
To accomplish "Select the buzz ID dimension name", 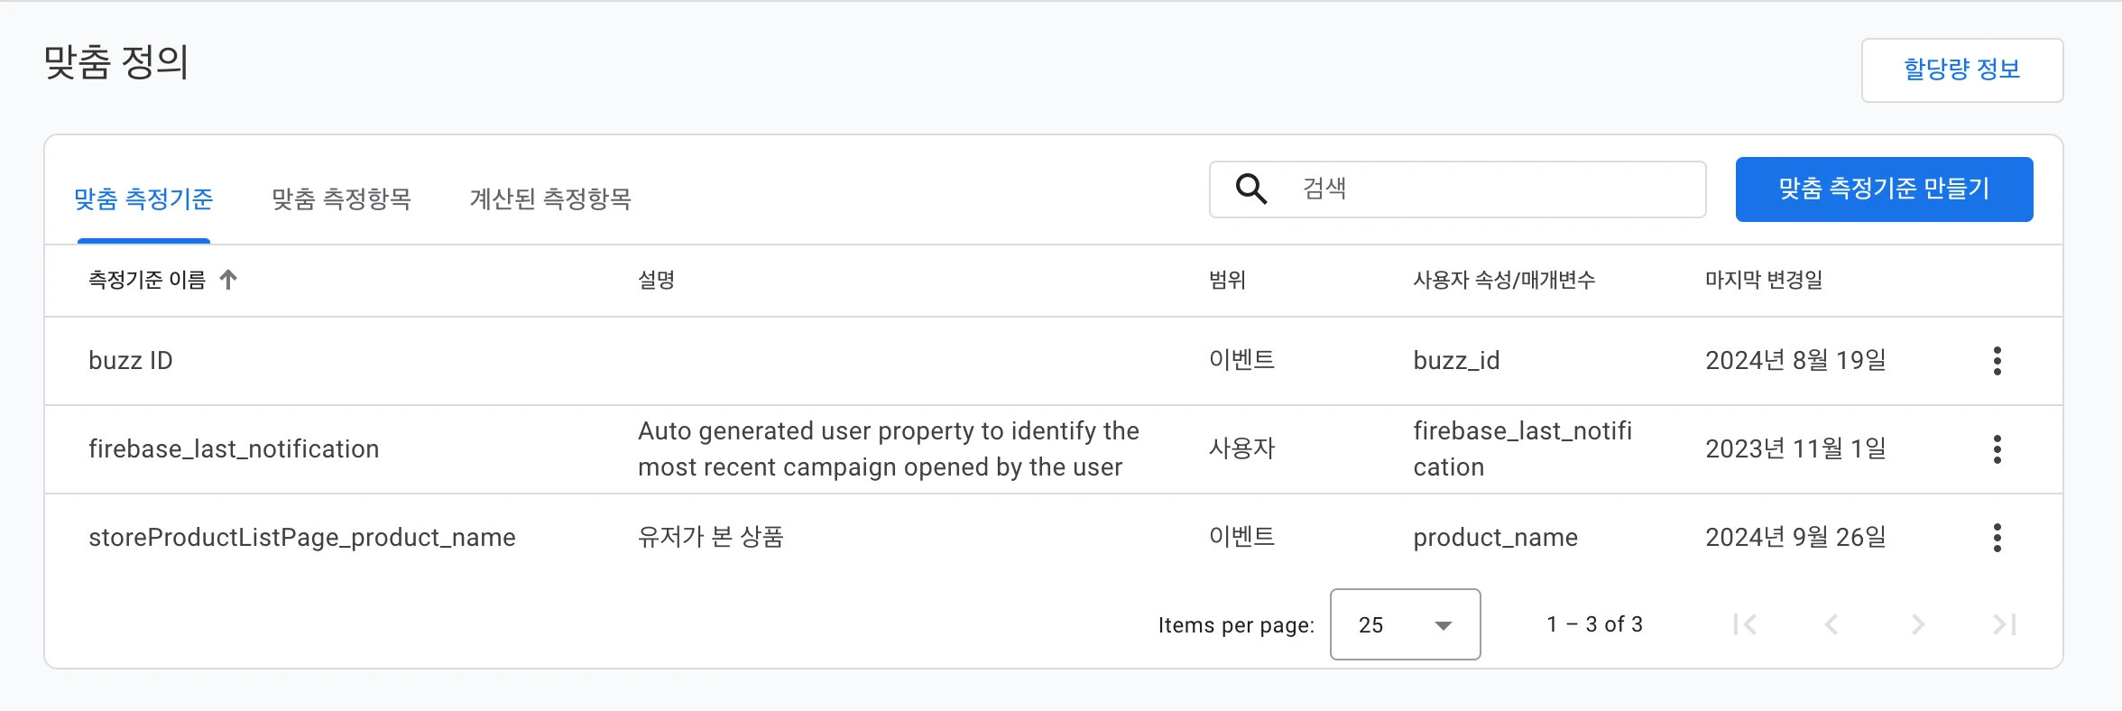I will tap(131, 361).
